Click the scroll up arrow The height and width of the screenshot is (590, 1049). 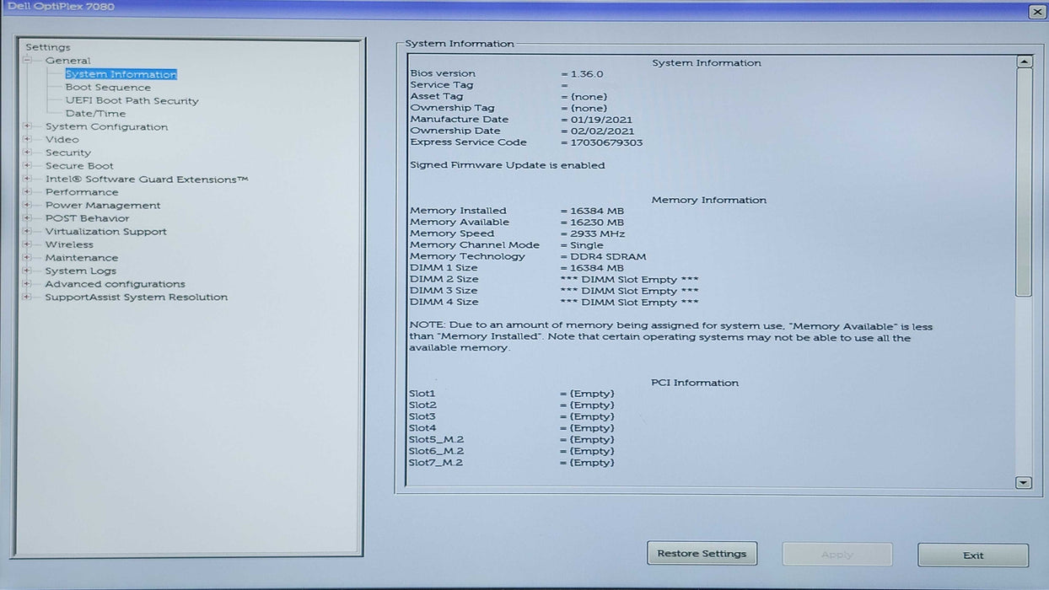1024,62
